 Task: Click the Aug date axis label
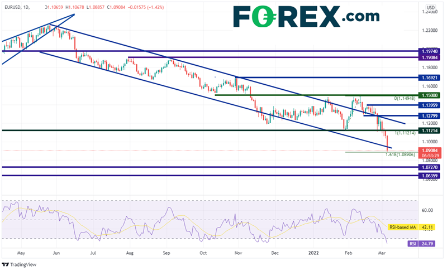pos(130,253)
